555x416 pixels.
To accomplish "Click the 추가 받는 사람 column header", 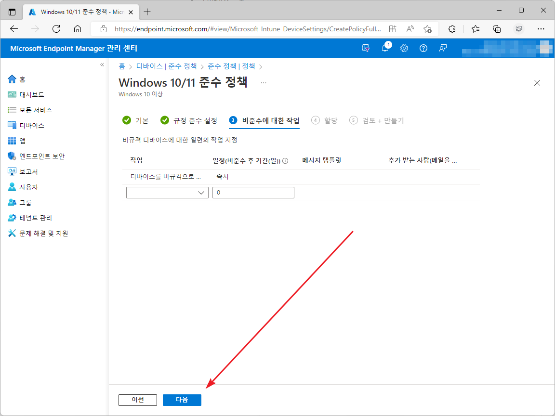I will (x=423, y=160).
